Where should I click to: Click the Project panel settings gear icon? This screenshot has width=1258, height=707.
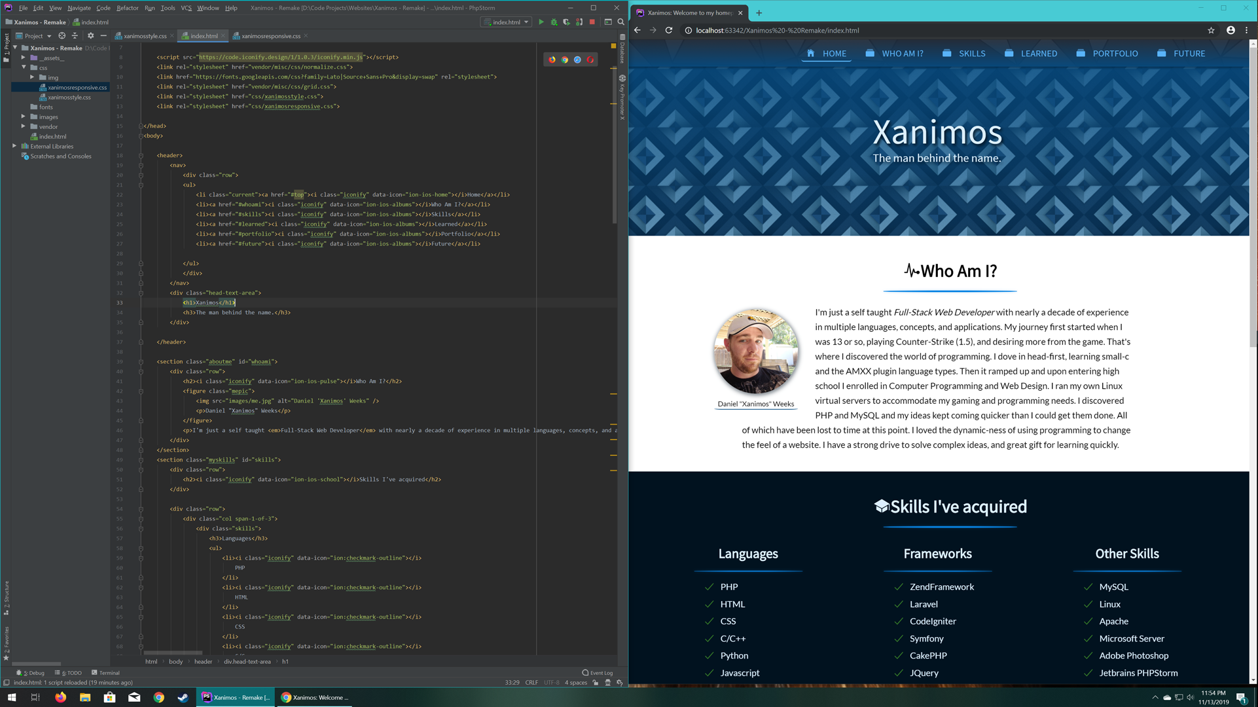90,36
